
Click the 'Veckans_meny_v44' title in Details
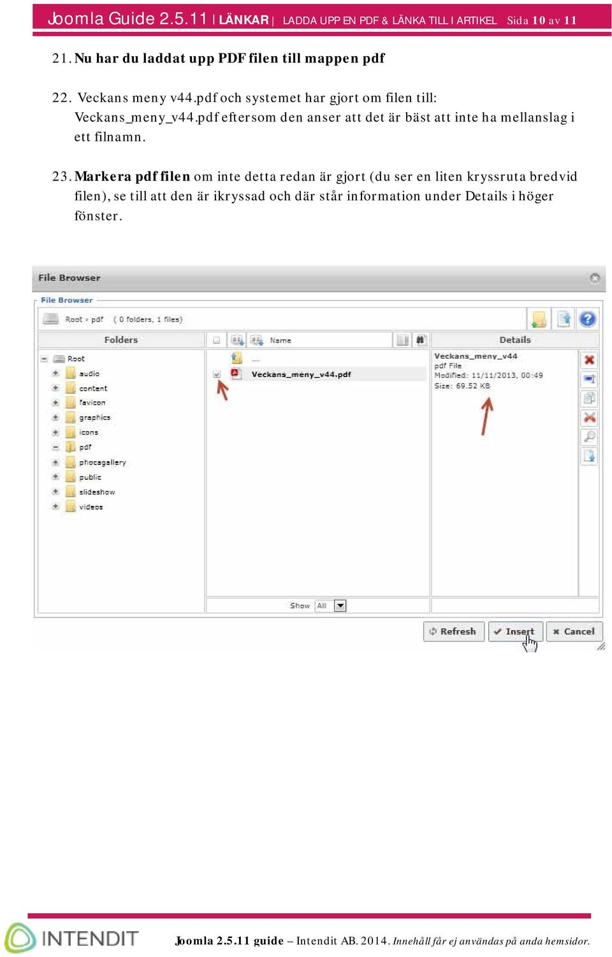(x=476, y=356)
